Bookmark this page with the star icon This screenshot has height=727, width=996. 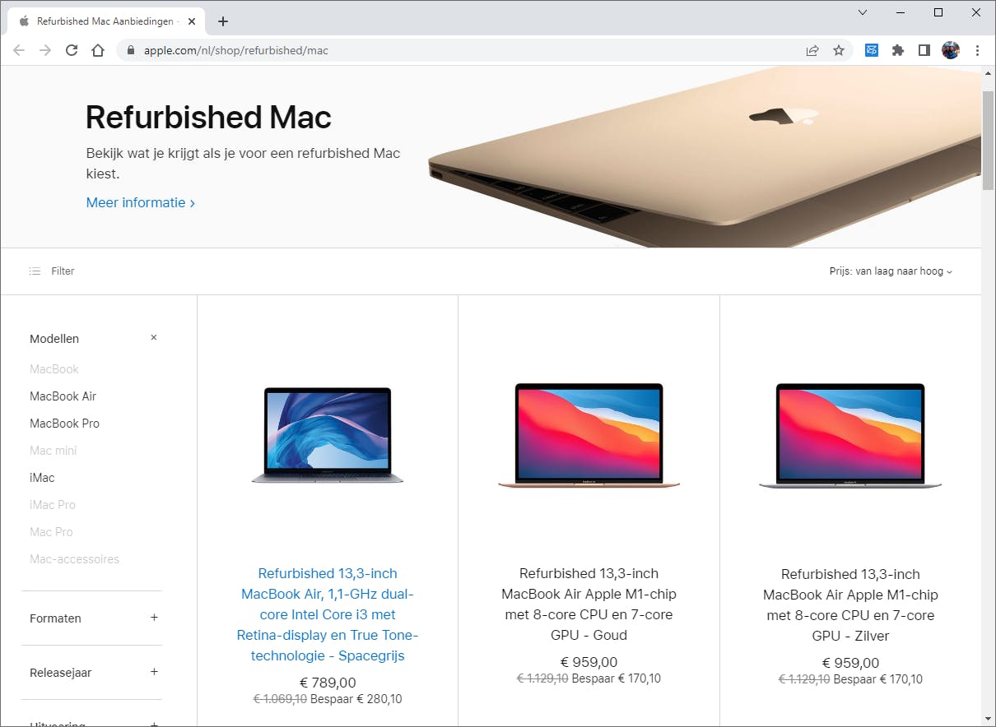839,50
